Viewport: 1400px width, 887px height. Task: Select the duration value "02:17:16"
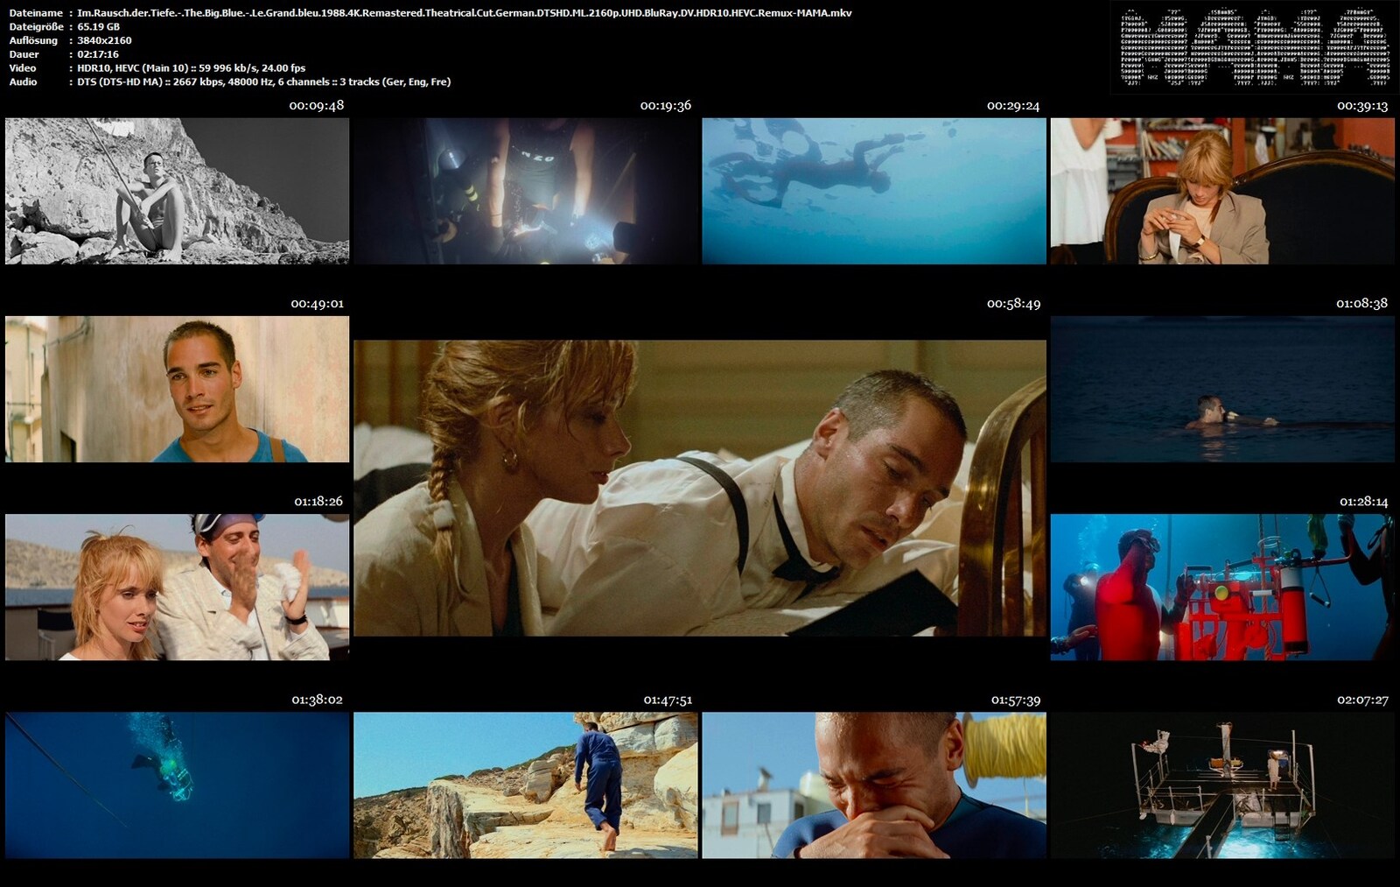click(x=98, y=54)
